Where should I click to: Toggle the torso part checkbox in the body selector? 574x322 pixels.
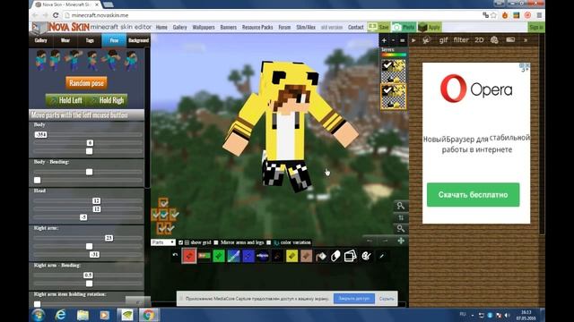tap(163, 215)
